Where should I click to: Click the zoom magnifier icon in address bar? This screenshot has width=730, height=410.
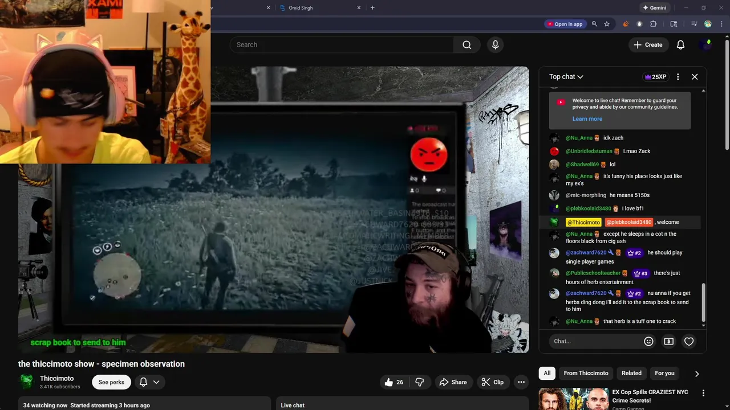click(594, 24)
